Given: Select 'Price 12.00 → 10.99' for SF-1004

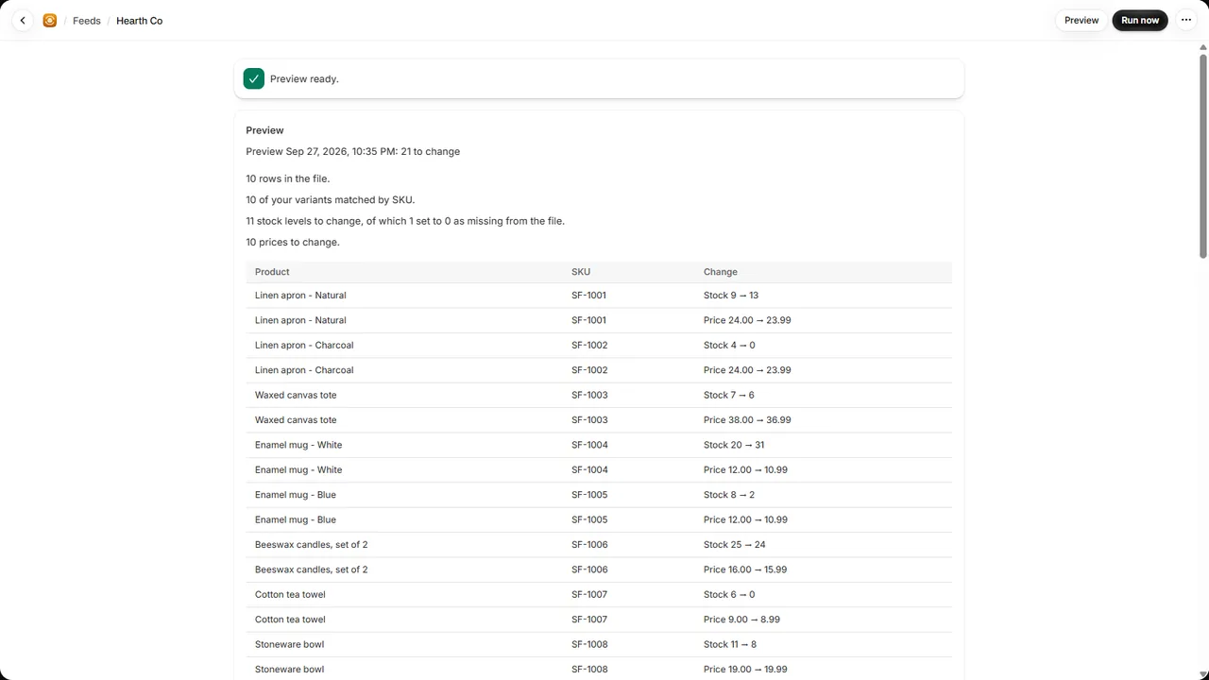Looking at the screenshot, I should click(x=745, y=470).
